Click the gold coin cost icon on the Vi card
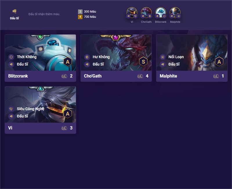This screenshot has height=189, width=232. coord(64,128)
